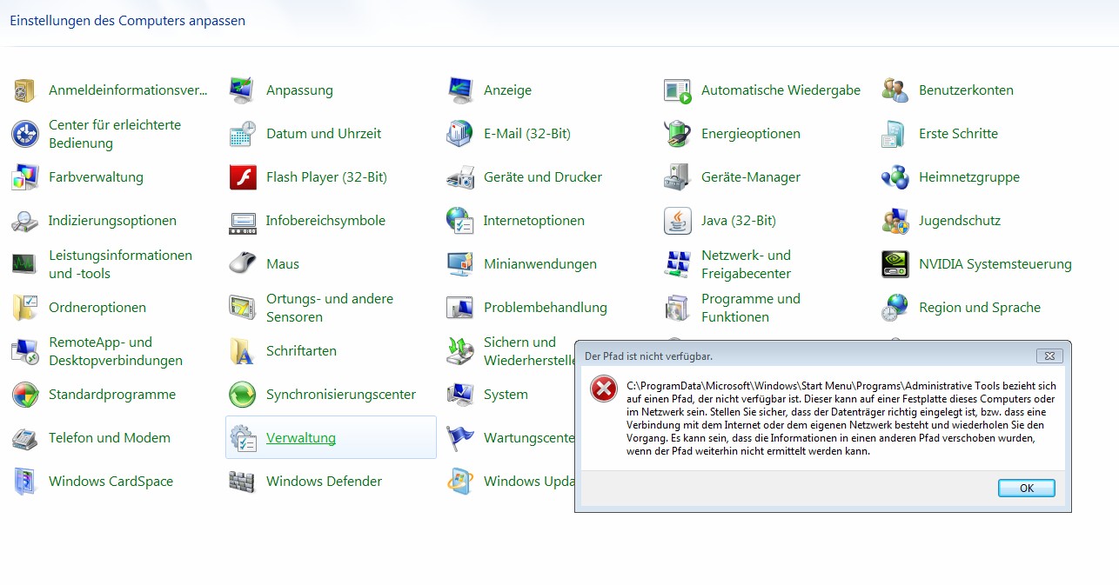Click the Schriftarten link text

pos(301,350)
